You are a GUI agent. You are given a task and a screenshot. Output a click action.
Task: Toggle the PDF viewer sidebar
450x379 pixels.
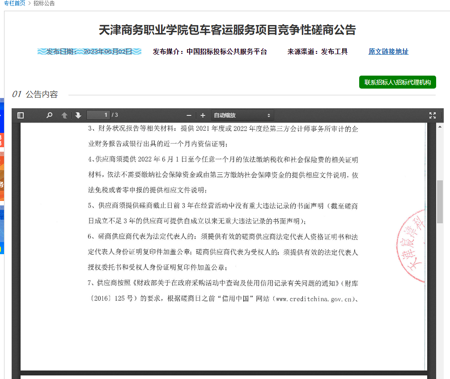(x=21, y=115)
